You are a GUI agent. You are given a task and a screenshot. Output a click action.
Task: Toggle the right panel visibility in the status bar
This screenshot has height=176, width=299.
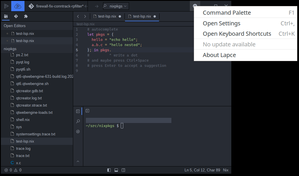123,170
